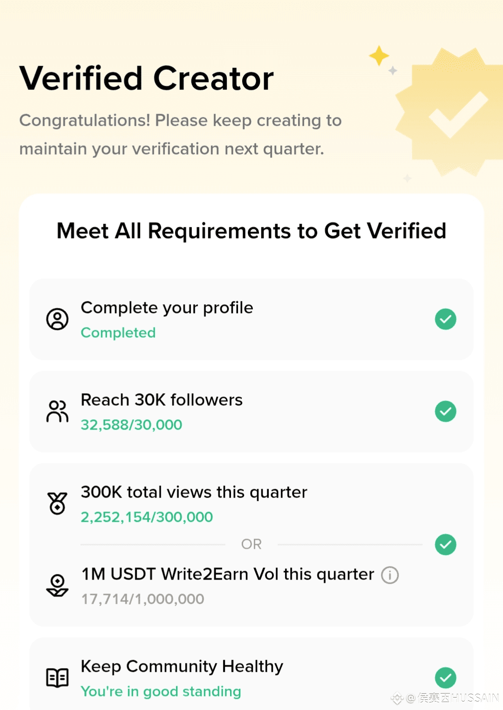
Task: Click the green Completed status text
Action: [118, 333]
